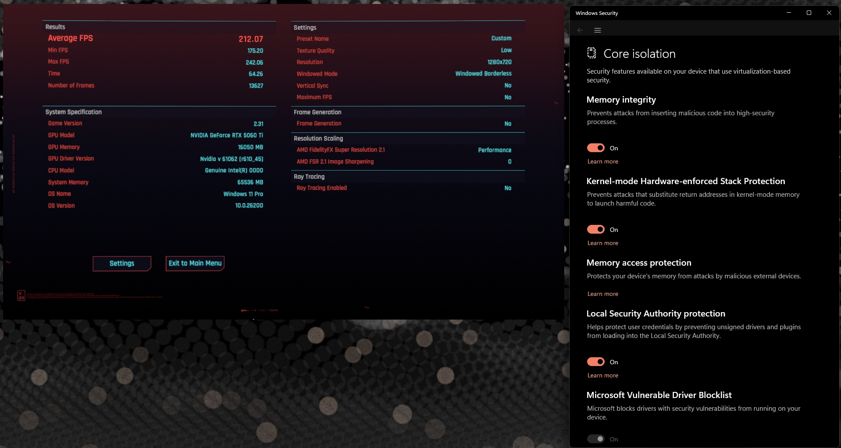Open the hamburger navigation menu in Windows Security
The height and width of the screenshot is (448, 841).
pos(598,30)
